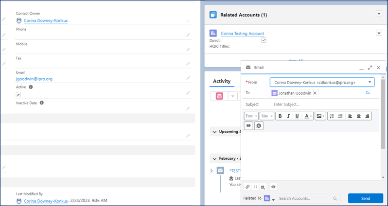Toggle the Active checkbox
Screen dimensions: 388x206
pyautogui.click(x=18, y=94)
